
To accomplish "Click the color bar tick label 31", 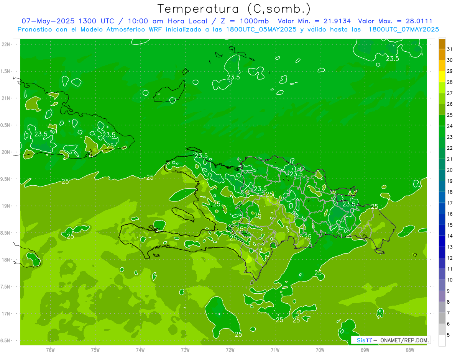I will pyautogui.click(x=450, y=49).
